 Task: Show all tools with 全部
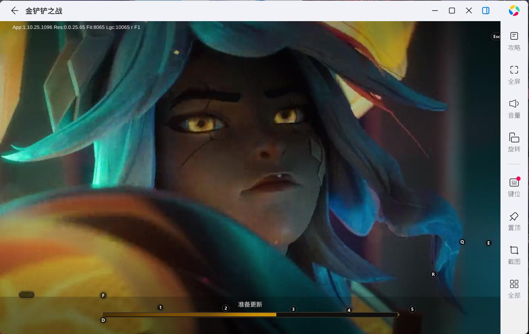514,289
